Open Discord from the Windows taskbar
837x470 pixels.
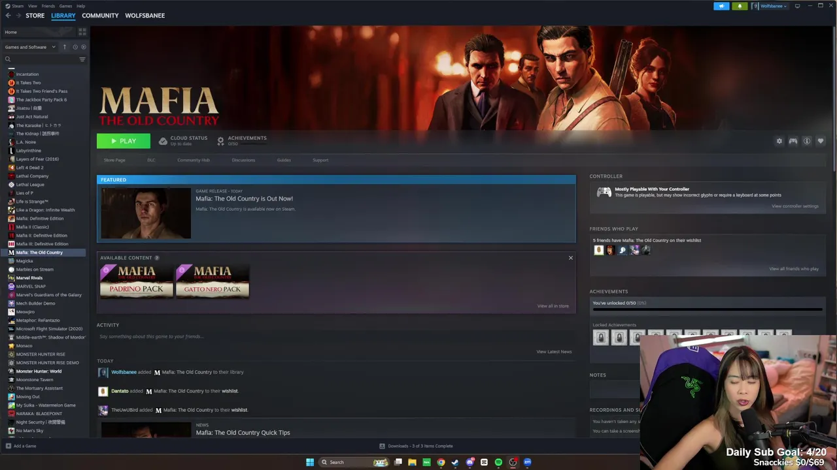pyautogui.click(x=470, y=462)
